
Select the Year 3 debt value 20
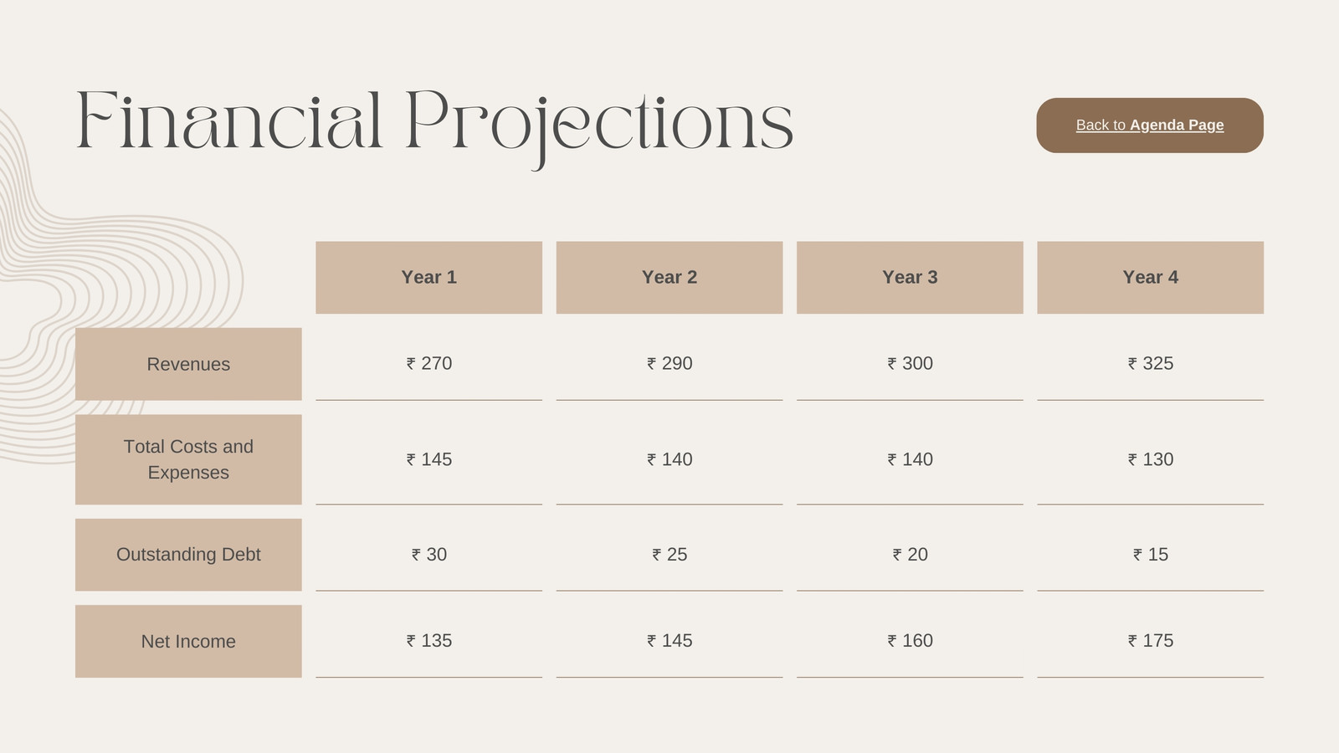pyautogui.click(x=911, y=555)
